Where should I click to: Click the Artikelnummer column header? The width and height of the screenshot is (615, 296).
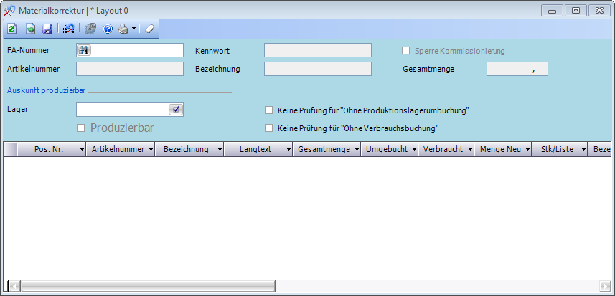pyautogui.click(x=118, y=149)
